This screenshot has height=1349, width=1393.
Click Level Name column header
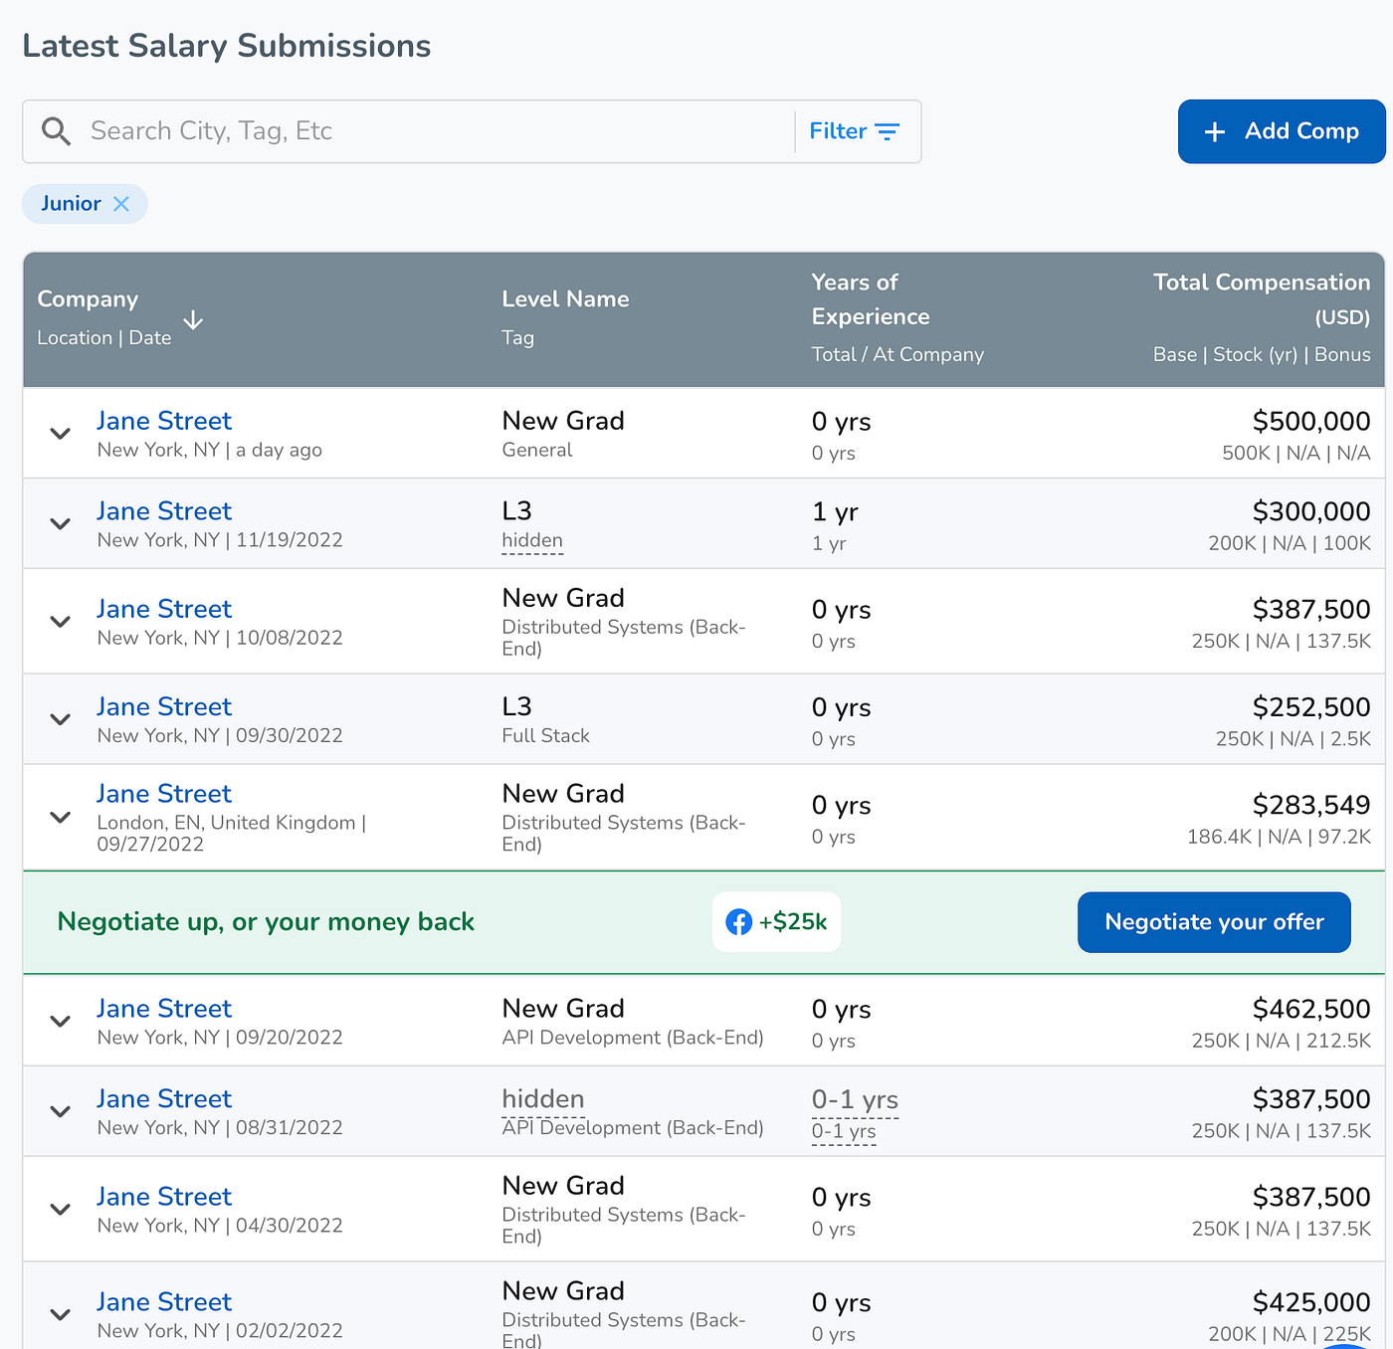[565, 299]
